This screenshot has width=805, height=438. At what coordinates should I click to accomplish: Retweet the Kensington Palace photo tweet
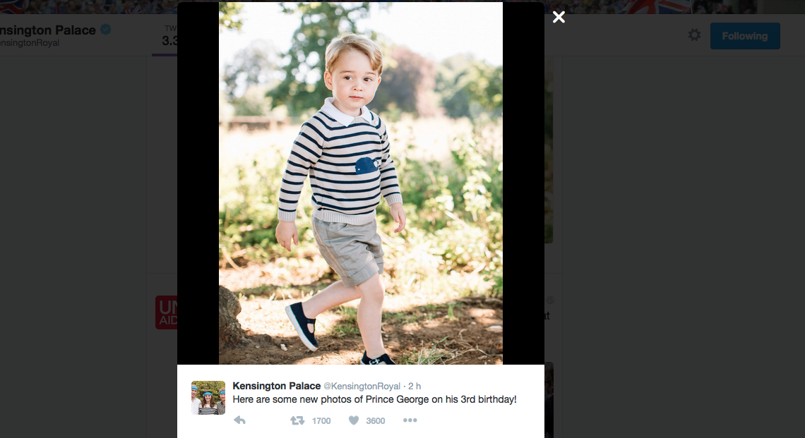[297, 420]
